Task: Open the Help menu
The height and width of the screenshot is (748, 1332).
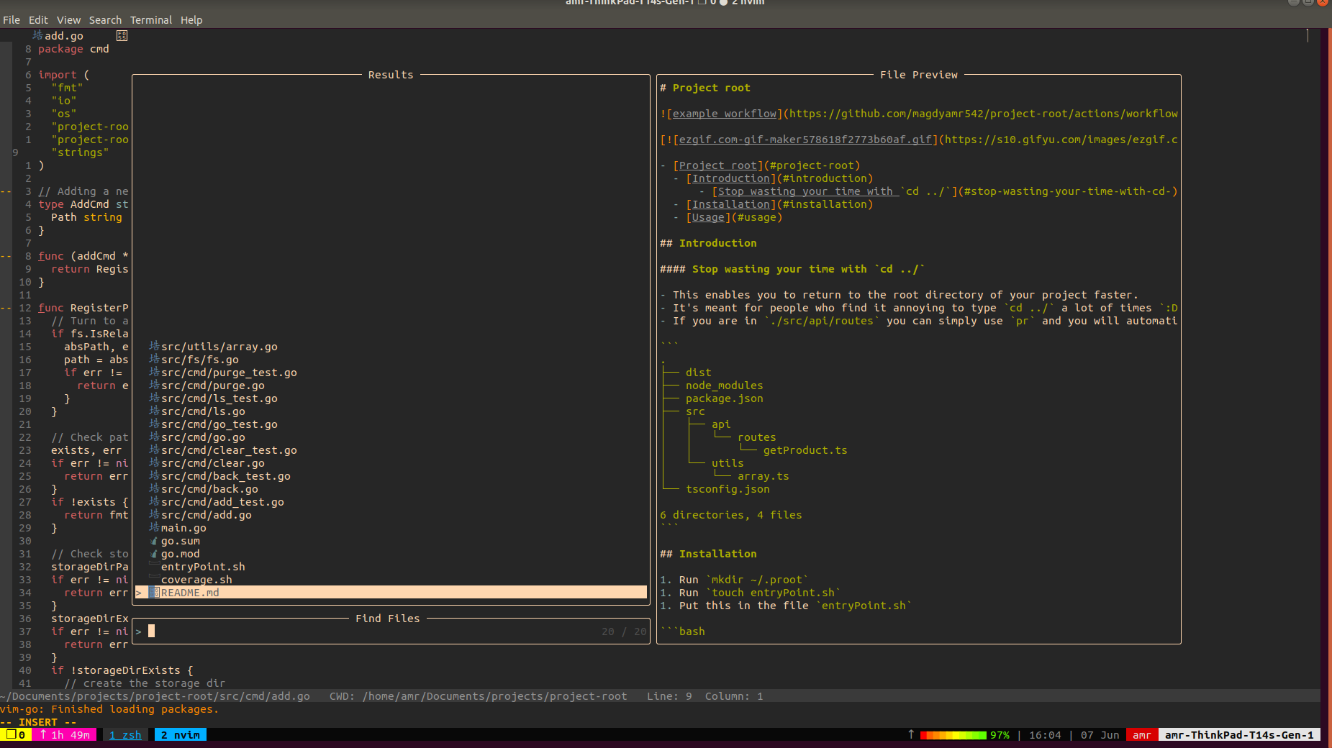Action: [x=191, y=20]
